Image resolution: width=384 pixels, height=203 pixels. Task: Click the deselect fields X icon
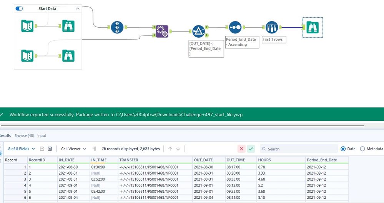pyautogui.click(x=50, y=149)
